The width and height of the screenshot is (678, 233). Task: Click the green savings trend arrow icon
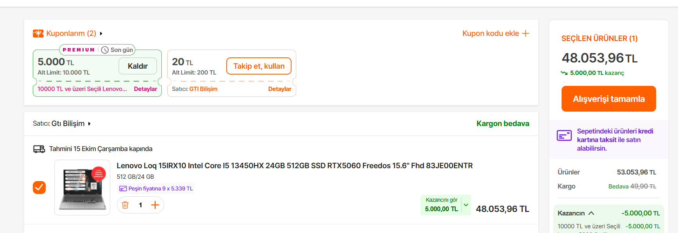click(x=564, y=73)
